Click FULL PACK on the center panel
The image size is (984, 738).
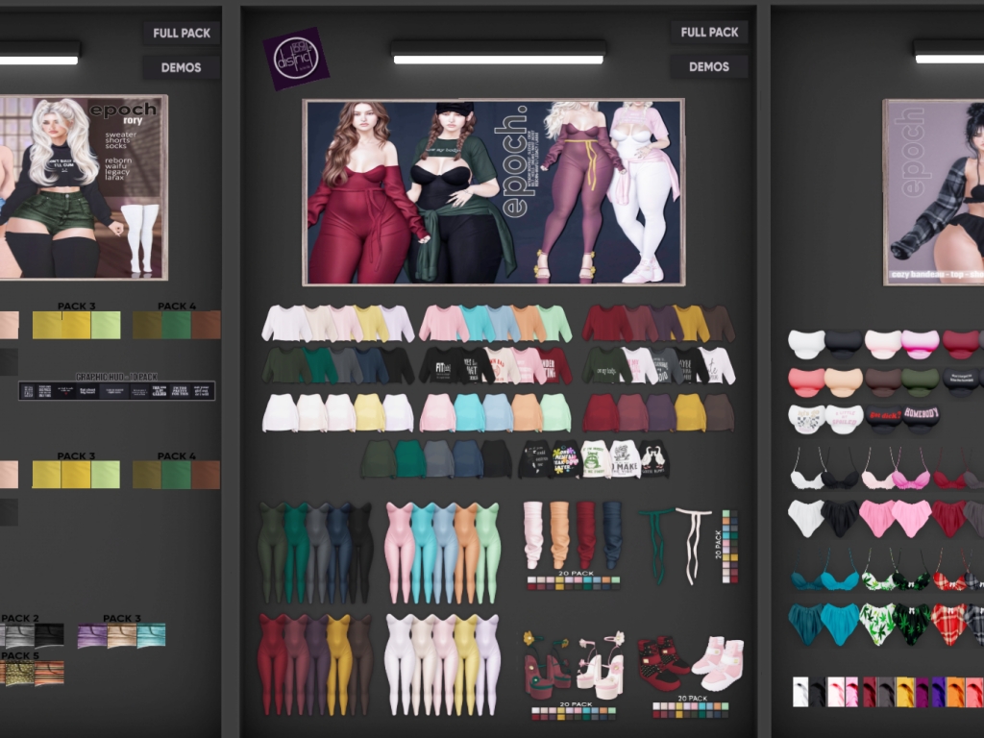[709, 33]
